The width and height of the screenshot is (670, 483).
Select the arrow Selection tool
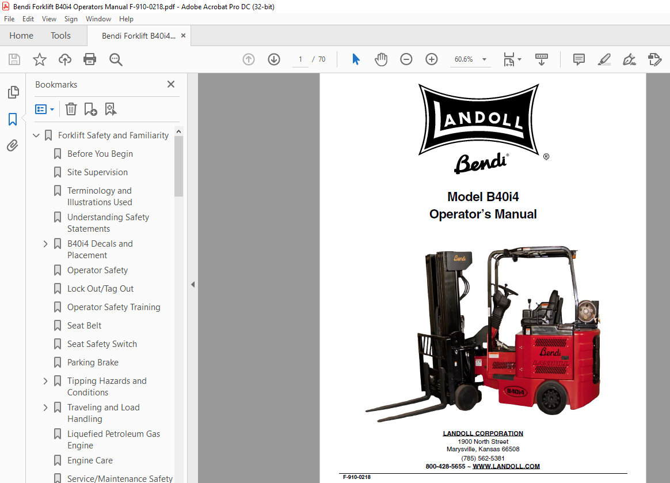click(356, 59)
